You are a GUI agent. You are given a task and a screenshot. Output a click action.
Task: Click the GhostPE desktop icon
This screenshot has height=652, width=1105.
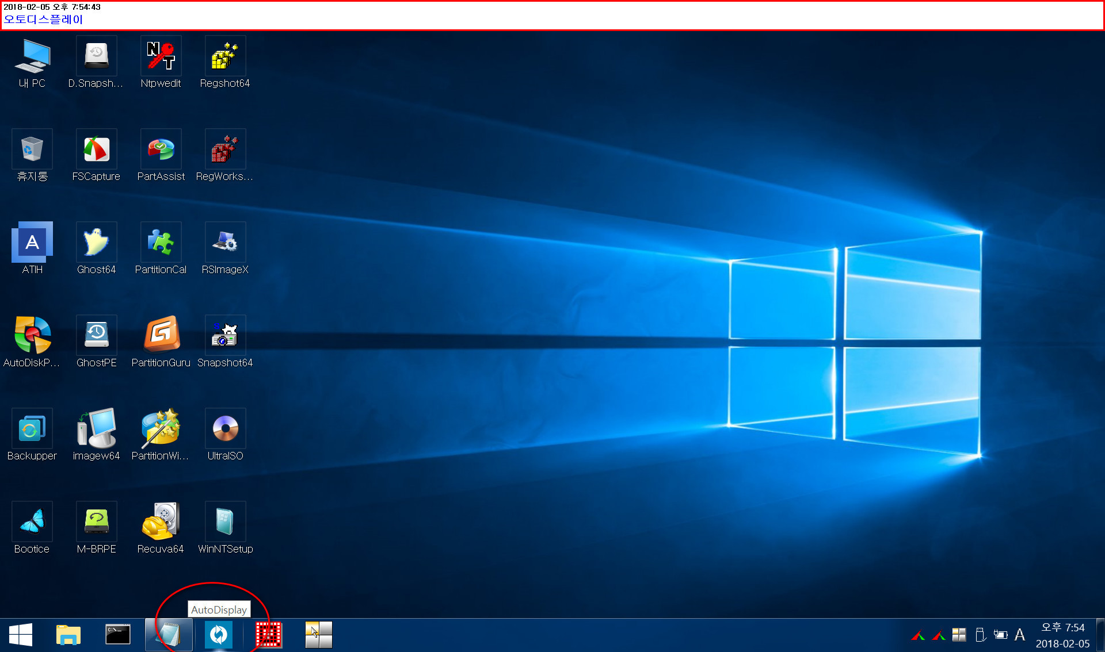click(96, 342)
